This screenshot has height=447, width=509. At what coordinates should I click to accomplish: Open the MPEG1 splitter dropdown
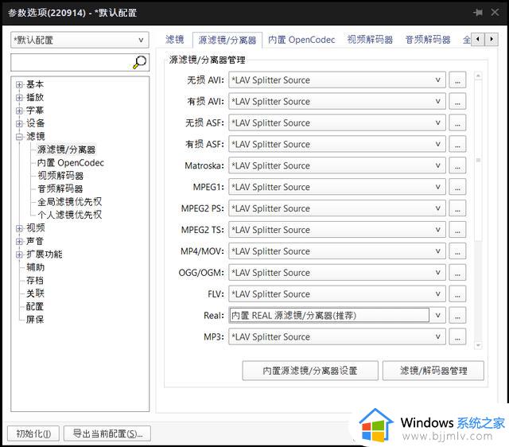pyautogui.click(x=337, y=187)
